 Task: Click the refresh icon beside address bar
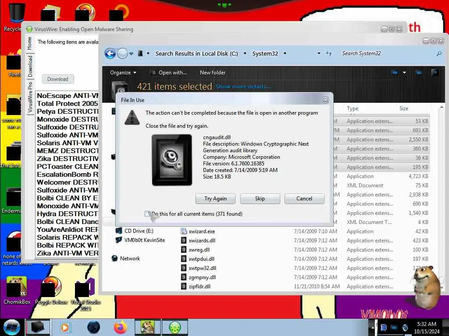point(329,53)
